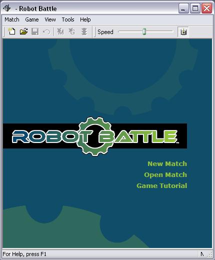
Task: Click the grayed Undo arrow icon
Action: pos(46,31)
